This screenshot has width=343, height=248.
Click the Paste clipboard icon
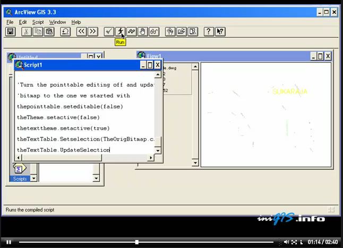point(49,32)
